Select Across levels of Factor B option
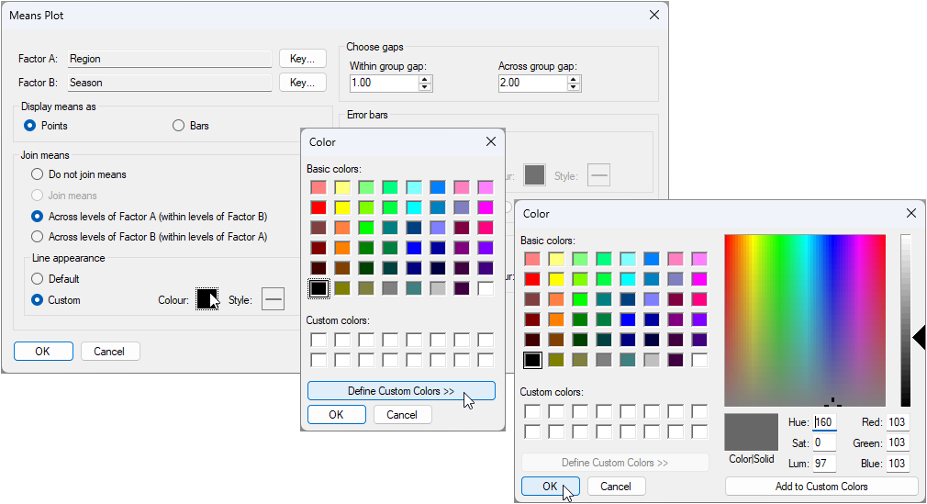The width and height of the screenshot is (927, 504). pyautogui.click(x=38, y=237)
